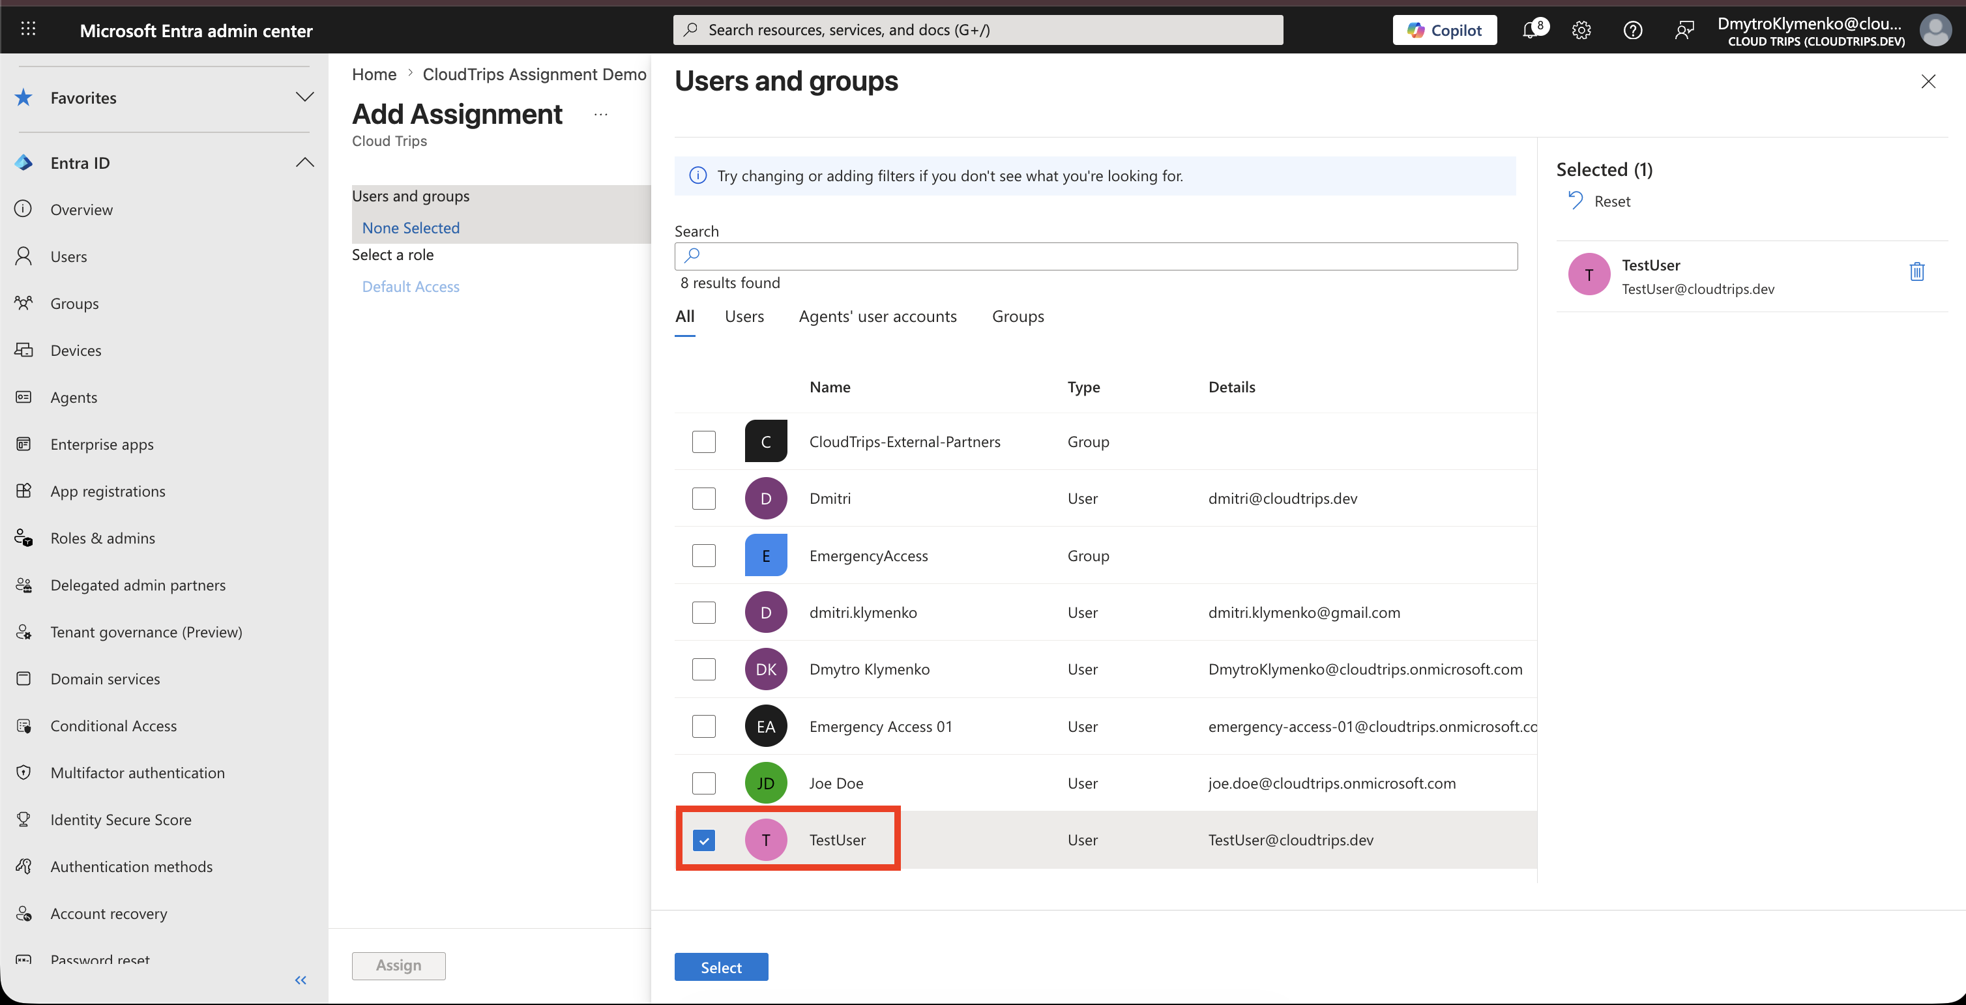
Task: Check the EmergencyAccess group checkbox
Action: (x=703, y=555)
